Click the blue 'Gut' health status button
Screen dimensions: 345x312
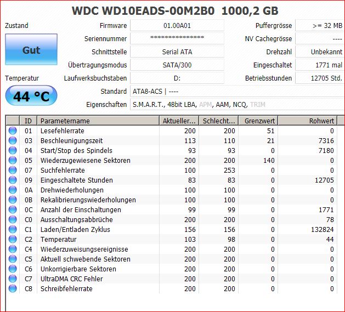31,49
